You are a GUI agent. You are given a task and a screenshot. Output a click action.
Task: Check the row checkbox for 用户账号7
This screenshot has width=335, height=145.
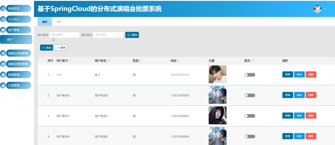point(40,116)
